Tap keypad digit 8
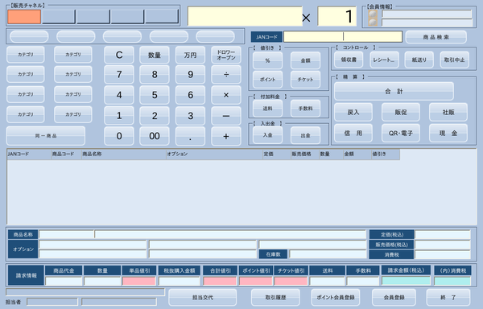Viewport: 483px width, 309px height. pyautogui.click(x=155, y=75)
